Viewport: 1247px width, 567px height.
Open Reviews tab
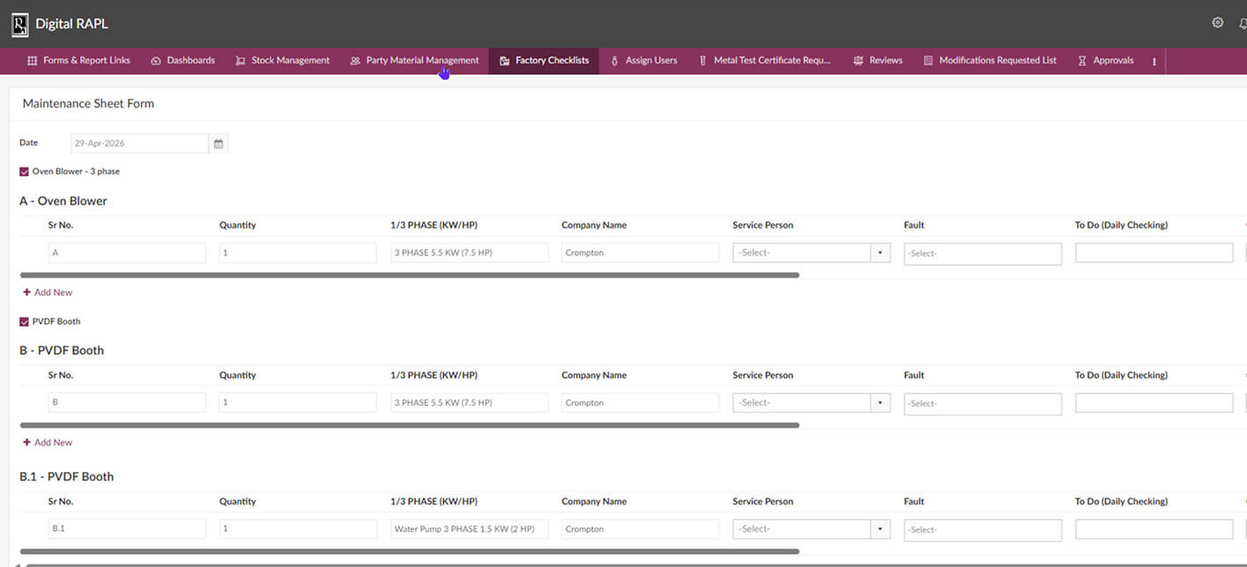(878, 61)
